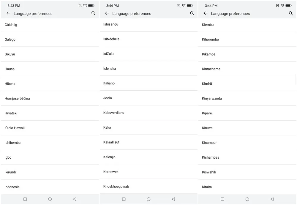Tap the back arrow on the Ishisangu screen

[107, 13]
